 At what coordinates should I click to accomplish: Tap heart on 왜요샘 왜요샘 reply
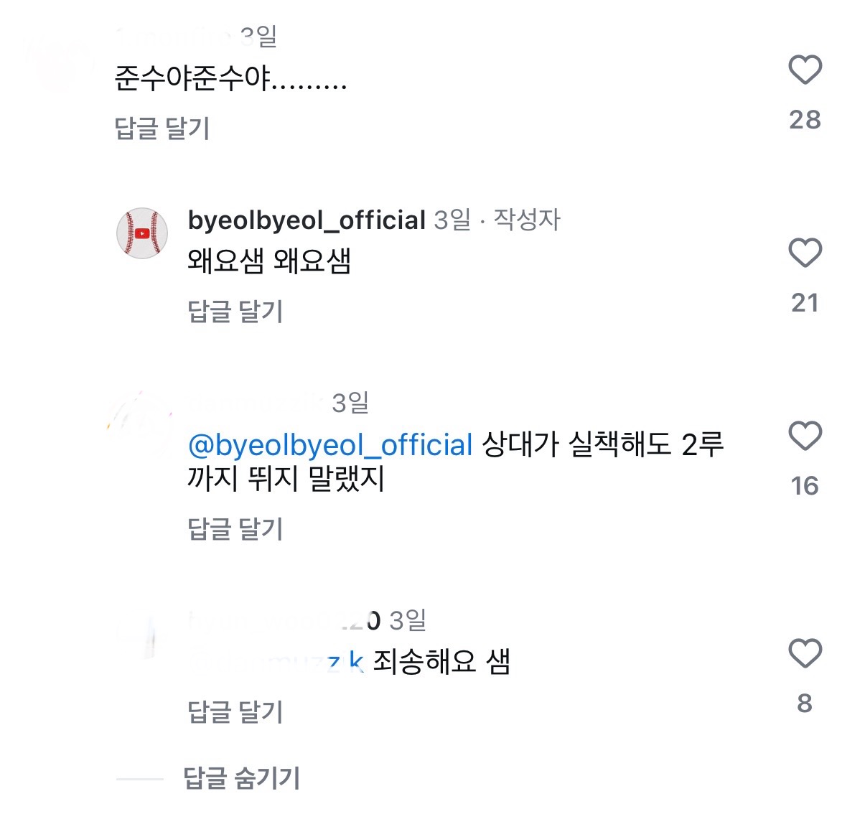tap(805, 253)
